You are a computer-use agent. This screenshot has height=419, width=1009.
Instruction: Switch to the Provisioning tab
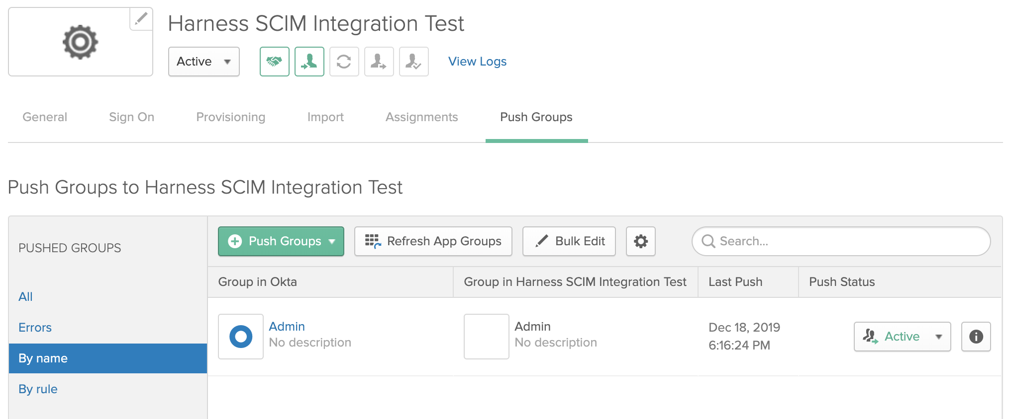point(230,117)
